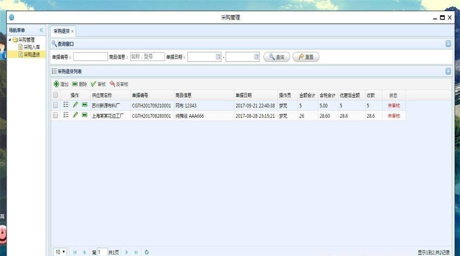Screen dimensions: 460x256
Task: Click the 删除 (delete) toolbar icon
Action: pos(75,84)
